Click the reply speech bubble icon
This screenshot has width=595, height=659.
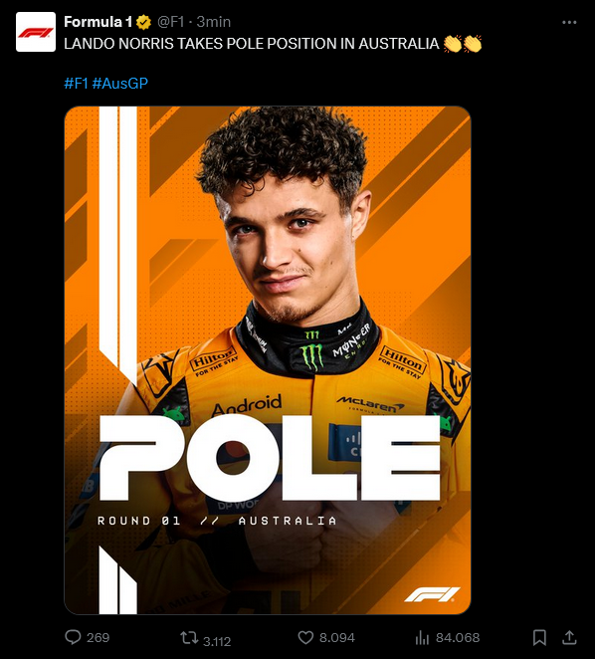coord(73,637)
